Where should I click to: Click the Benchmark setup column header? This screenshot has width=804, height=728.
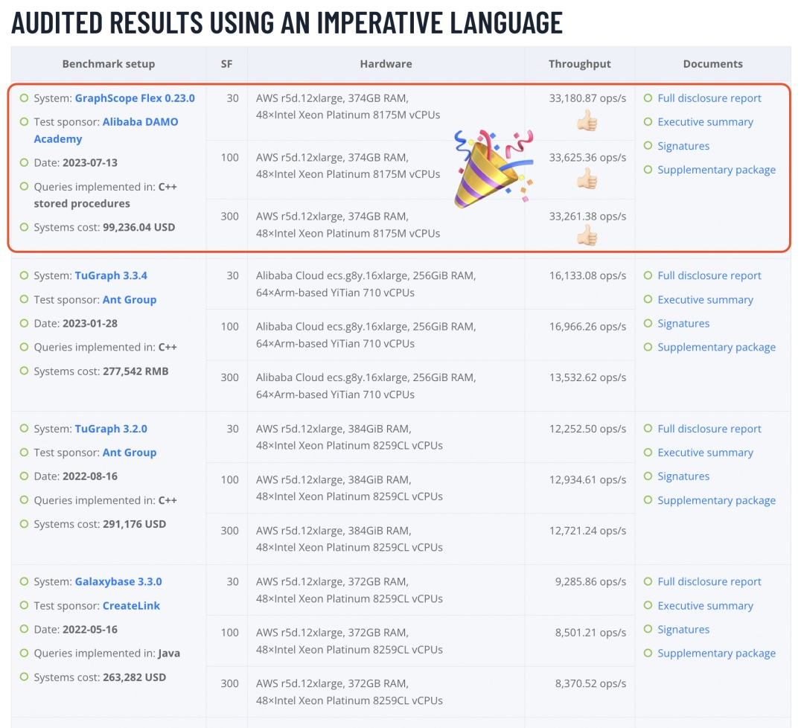click(108, 64)
